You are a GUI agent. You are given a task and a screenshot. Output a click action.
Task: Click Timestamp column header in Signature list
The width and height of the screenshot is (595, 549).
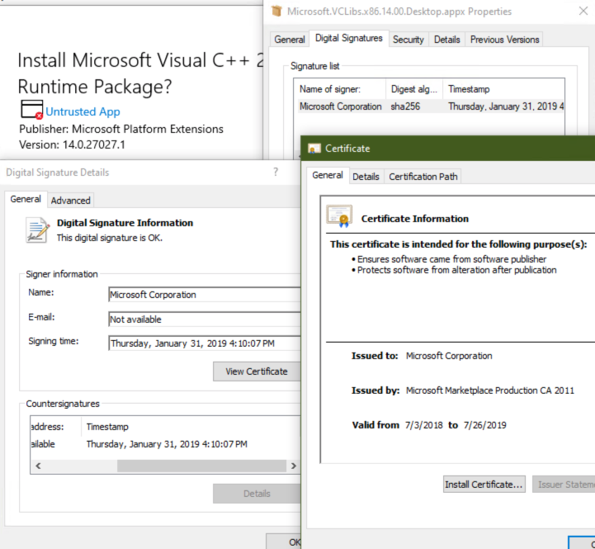coord(503,89)
